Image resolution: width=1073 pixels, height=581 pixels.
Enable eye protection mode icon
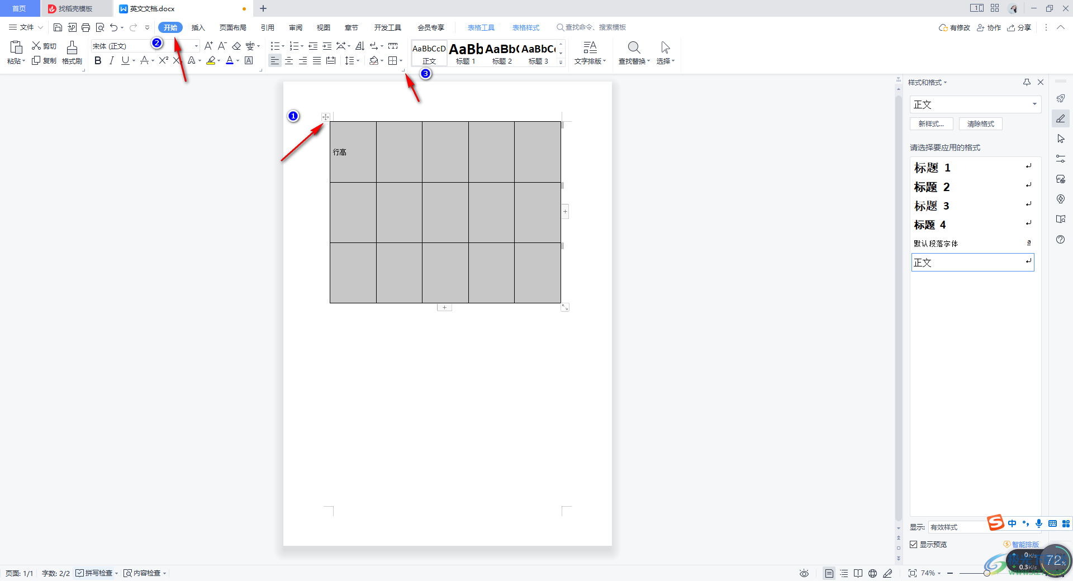tap(804, 573)
